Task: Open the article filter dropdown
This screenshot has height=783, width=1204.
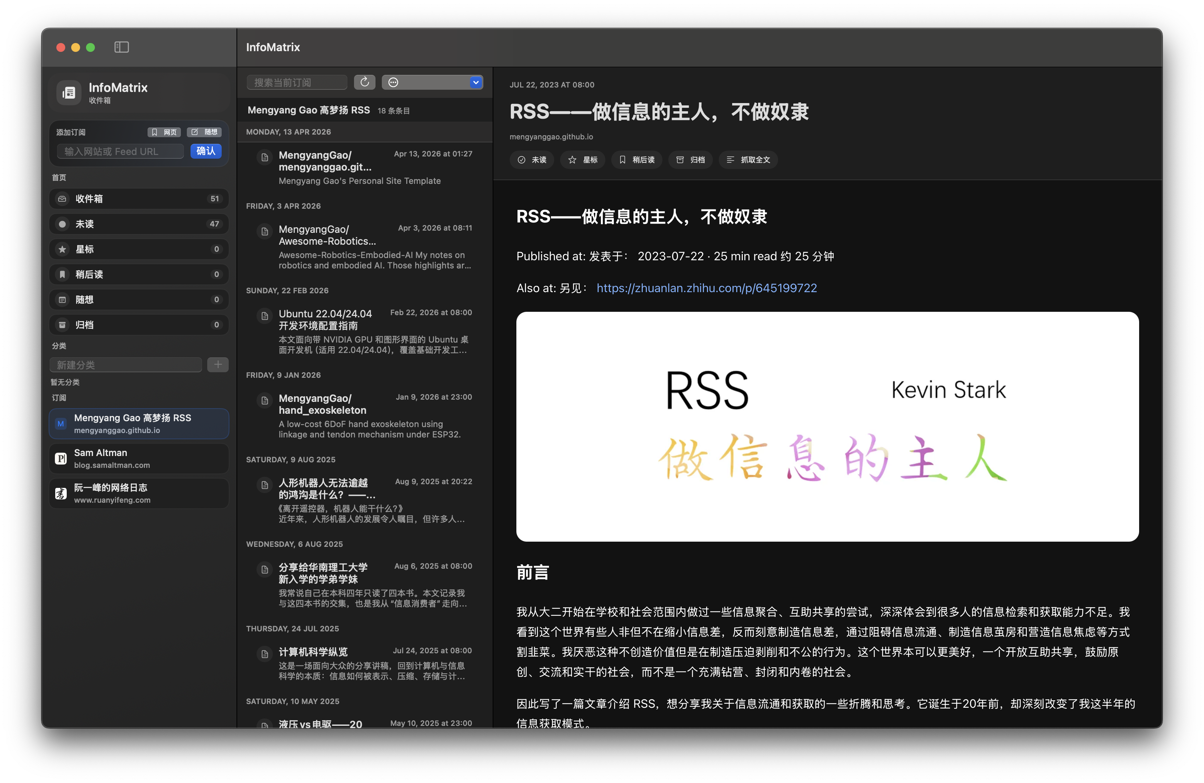Action: [433, 82]
